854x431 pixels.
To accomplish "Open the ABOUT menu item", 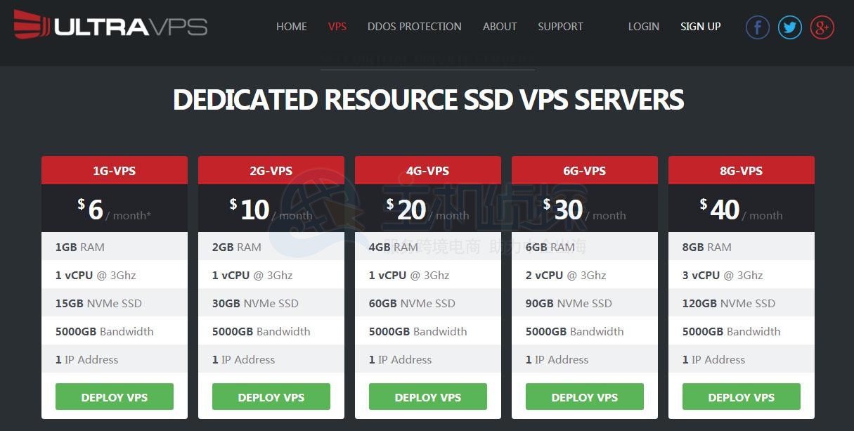I will click(500, 27).
